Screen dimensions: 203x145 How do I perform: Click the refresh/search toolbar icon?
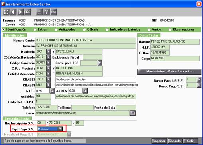click(x=6, y=12)
